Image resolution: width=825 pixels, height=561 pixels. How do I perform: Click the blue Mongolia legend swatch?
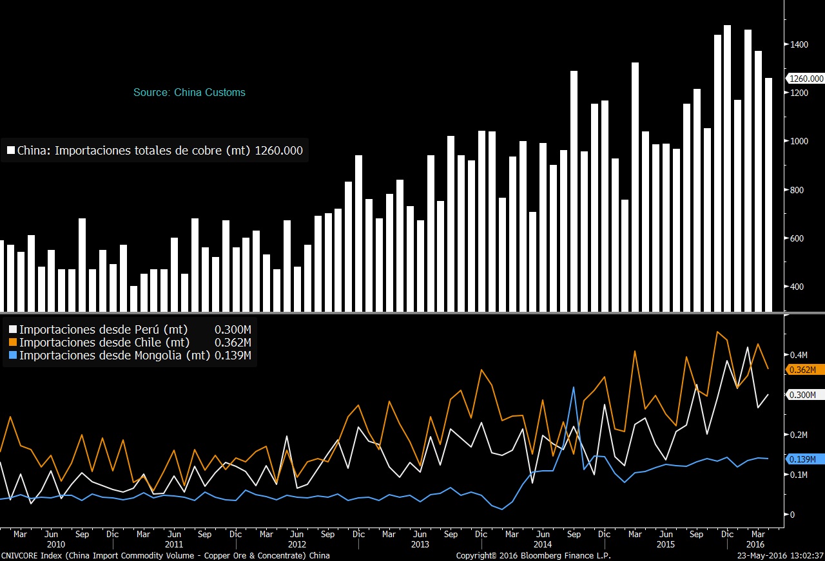[x=14, y=356]
